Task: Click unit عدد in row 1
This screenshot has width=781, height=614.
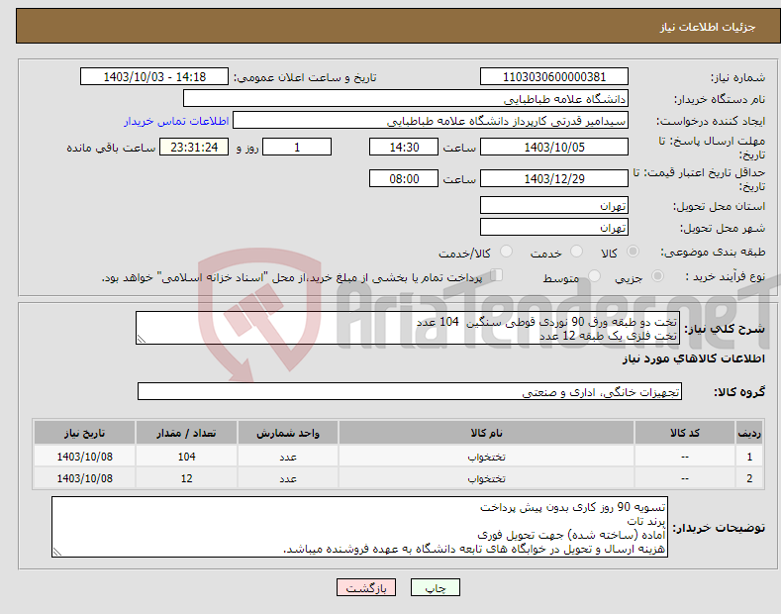Action: [288, 457]
